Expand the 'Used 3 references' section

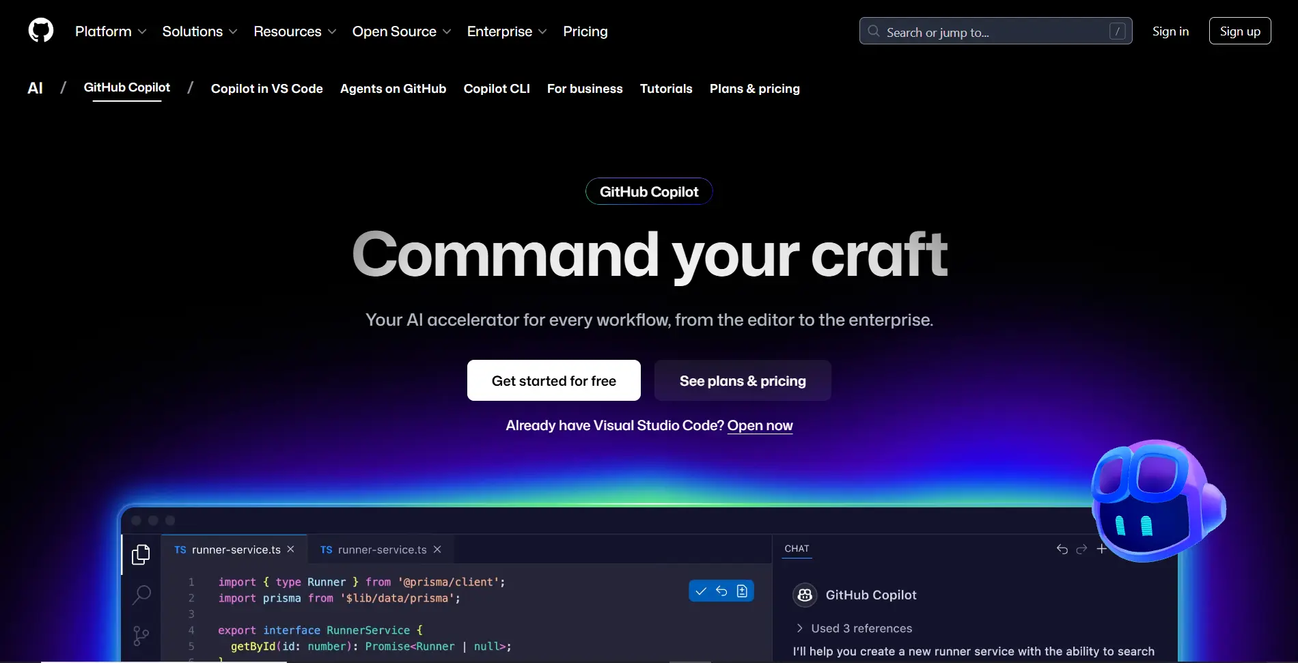pos(853,628)
